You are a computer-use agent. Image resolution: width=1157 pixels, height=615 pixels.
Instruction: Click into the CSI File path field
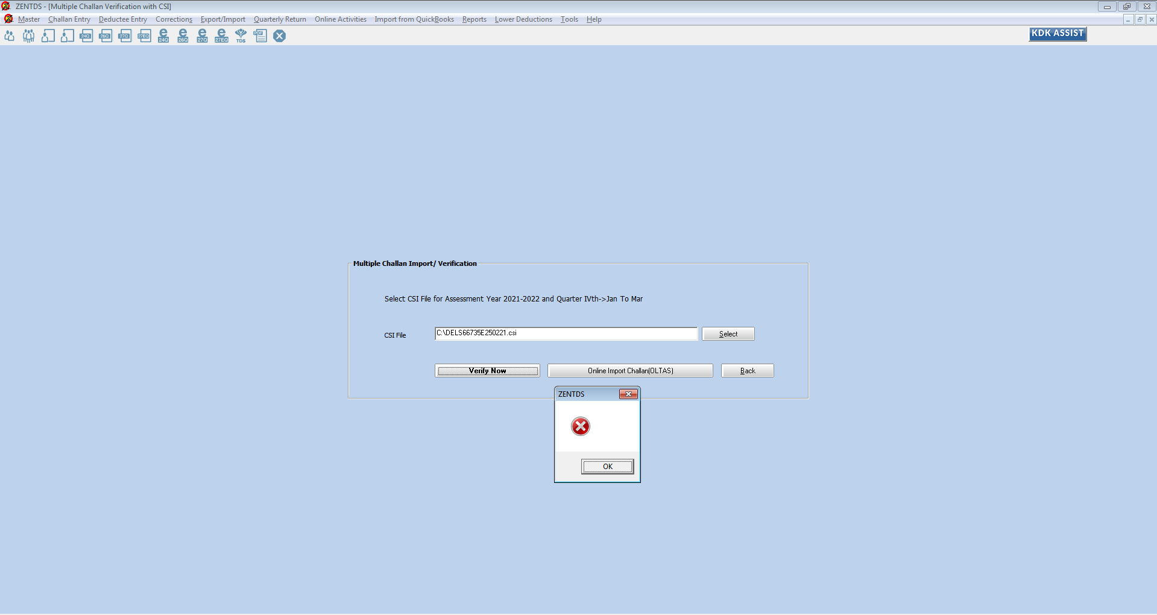(566, 334)
